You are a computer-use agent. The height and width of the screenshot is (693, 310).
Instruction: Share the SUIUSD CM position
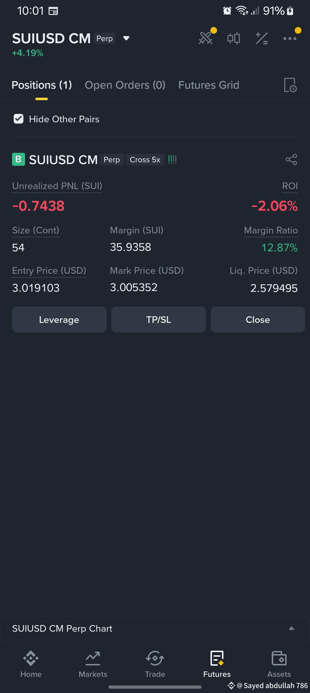(291, 159)
